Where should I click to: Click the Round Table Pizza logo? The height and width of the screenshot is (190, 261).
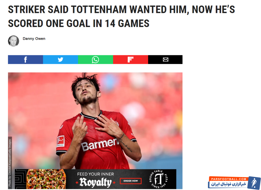[x=159, y=179]
